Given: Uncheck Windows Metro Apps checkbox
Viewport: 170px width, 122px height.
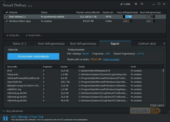Looking at the screenshot, I should pyautogui.click(x=7, y=21).
